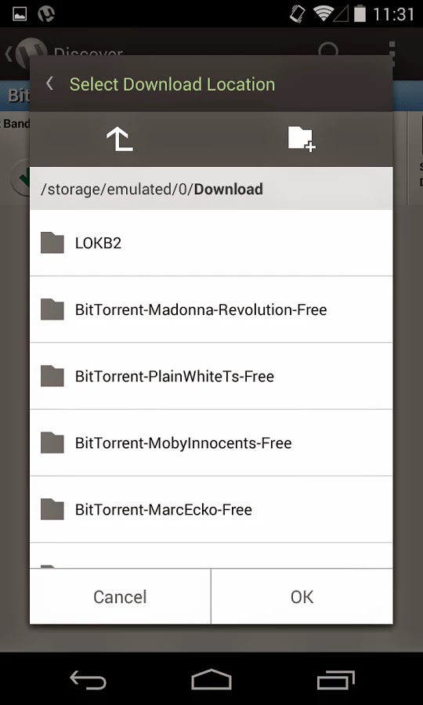Confirm location with OK button
This screenshot has width=423, height=705.
[x=302, y=597]
